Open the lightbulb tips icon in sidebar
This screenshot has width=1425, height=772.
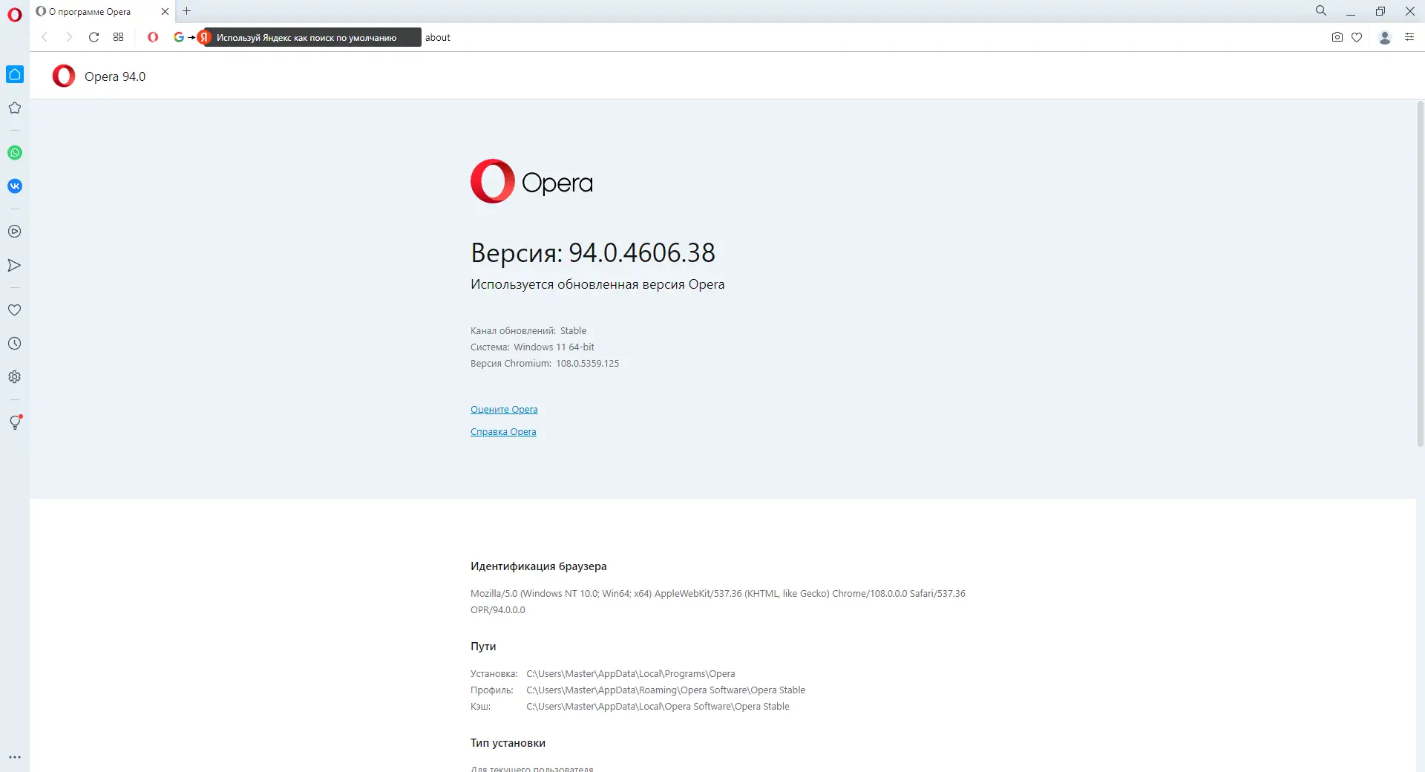tap(15, 422)
